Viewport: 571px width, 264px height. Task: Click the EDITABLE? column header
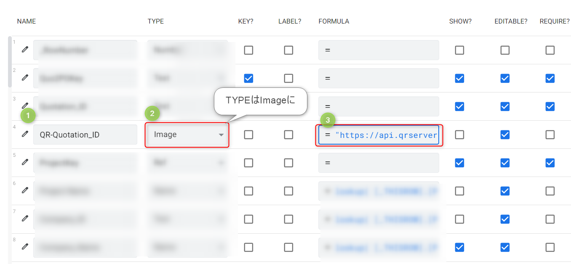point(511,21)
